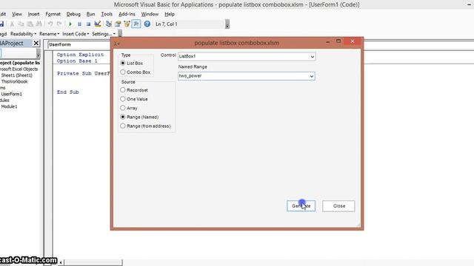Image resolution: width=474 pixels, height=266 pixels.
Task: Open Project Explorer icon
Action: point(109,24)
